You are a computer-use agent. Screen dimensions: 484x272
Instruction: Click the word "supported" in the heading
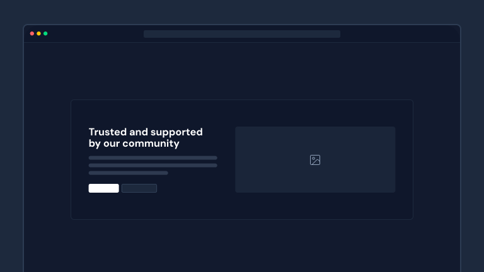pyautogui.click(x=176, y=132)
